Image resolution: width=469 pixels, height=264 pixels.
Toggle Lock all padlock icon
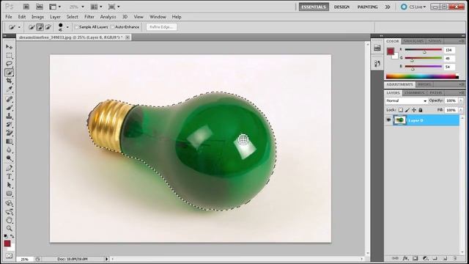[x=421, y=110]
